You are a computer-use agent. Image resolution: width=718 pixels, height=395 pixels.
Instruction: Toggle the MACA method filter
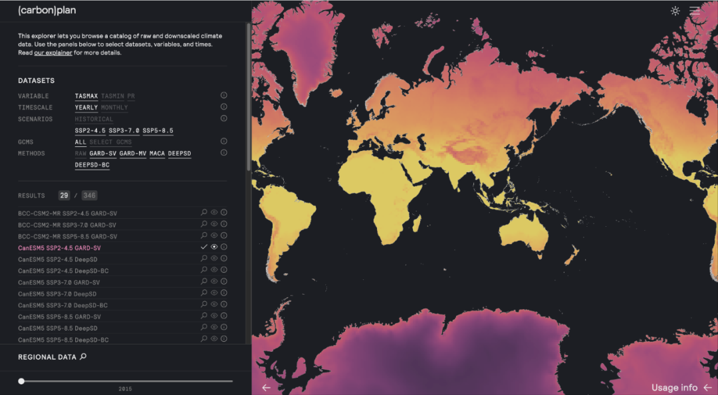[x=157, y=154]
